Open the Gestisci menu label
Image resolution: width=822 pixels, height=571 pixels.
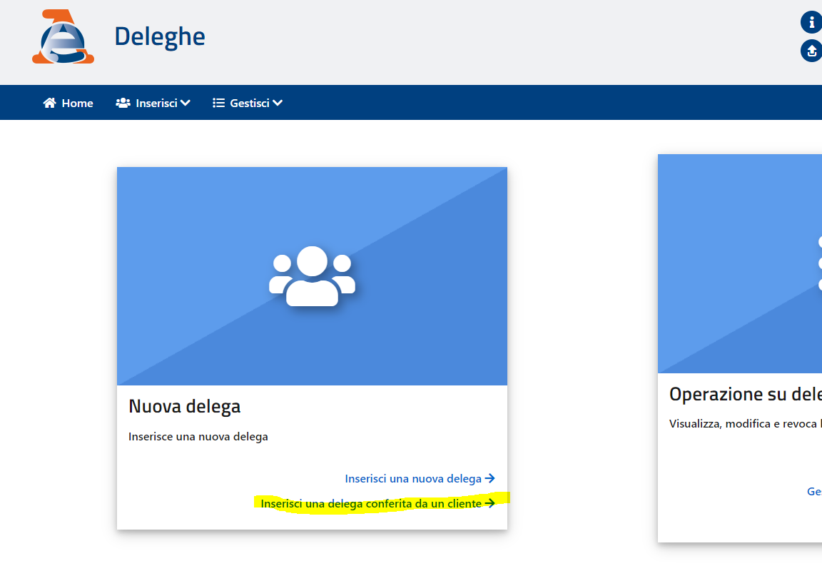click(249, 103)
